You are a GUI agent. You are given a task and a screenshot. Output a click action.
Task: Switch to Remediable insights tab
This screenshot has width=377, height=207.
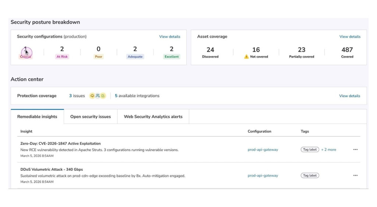[37, 117]
